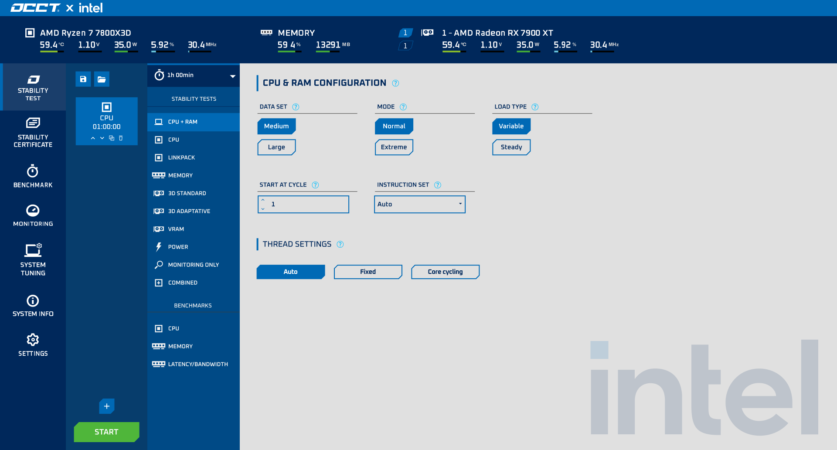This screenshot has width=837, height=450.
Task: Select the Combined test
Action: [194, 283]
